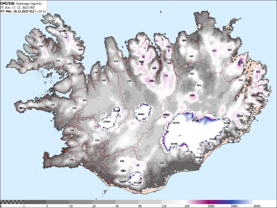Click the map value 7056
Image resolution: width=277 pixels, height=208 pixels.
click(x=141, y=62)
